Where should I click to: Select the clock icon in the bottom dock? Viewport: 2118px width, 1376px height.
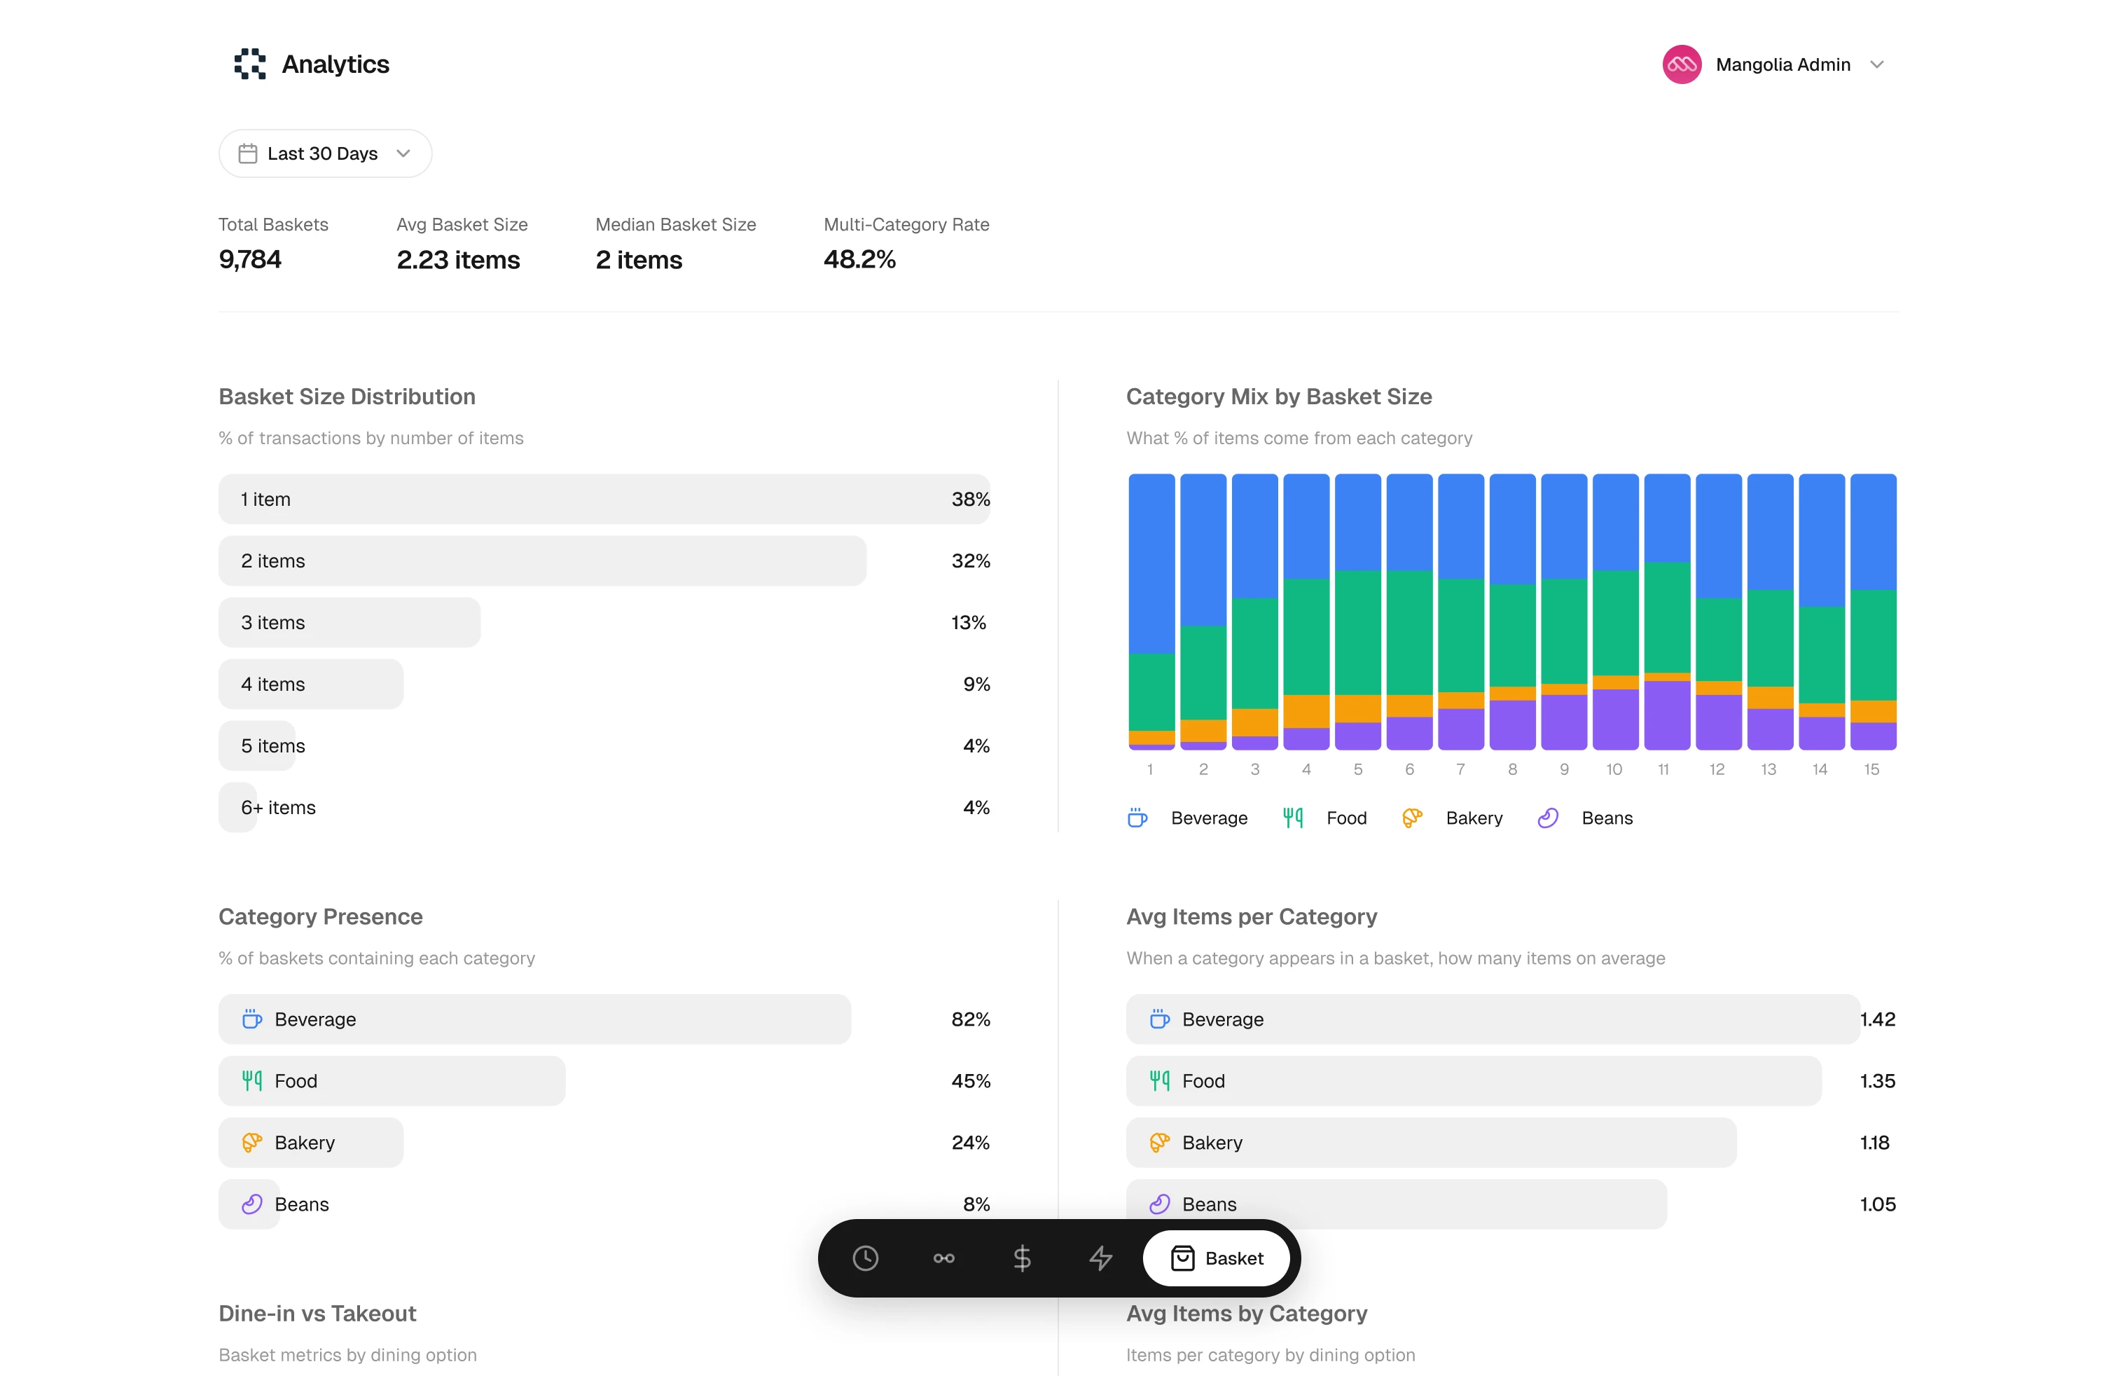864,1258
